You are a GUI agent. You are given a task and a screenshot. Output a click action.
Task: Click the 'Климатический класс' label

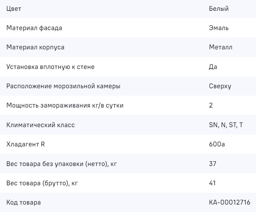[x=40, y=125]
